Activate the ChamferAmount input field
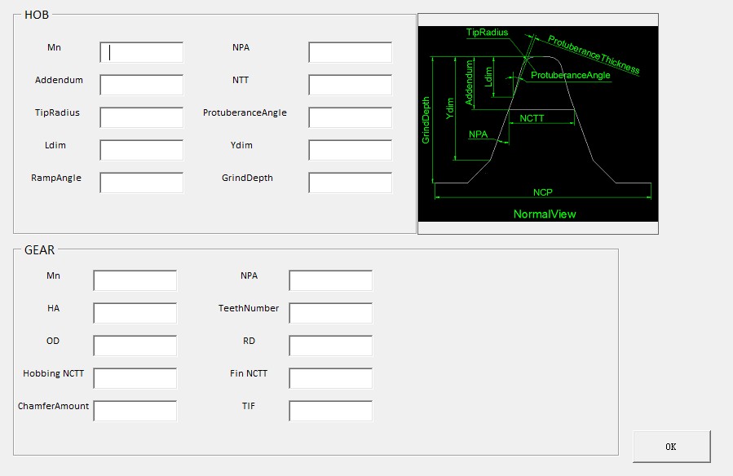733x476 pixels. point(135,411)
